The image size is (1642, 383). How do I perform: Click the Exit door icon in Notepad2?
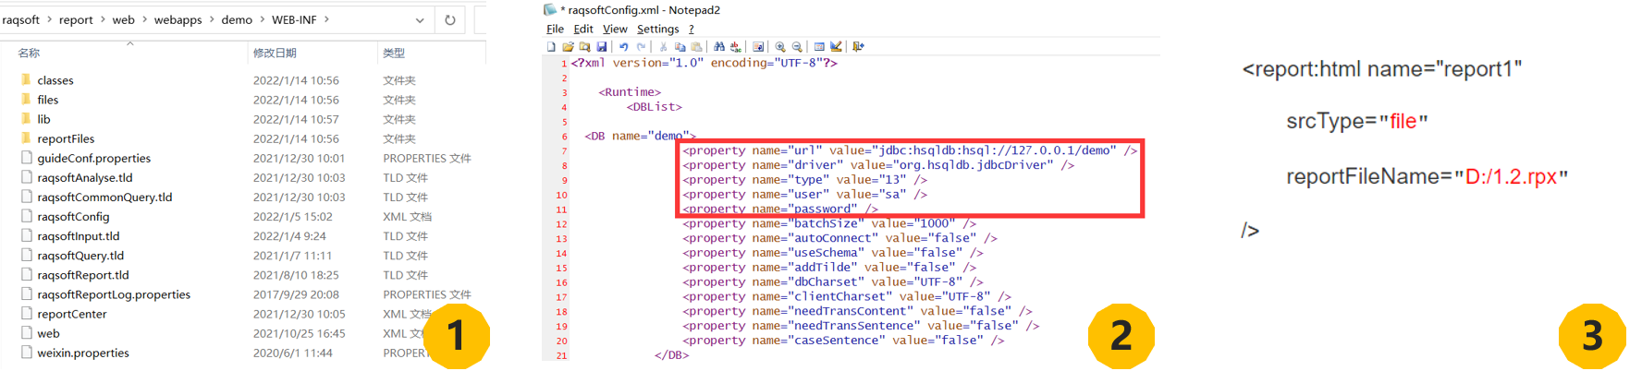coord(858,46)
